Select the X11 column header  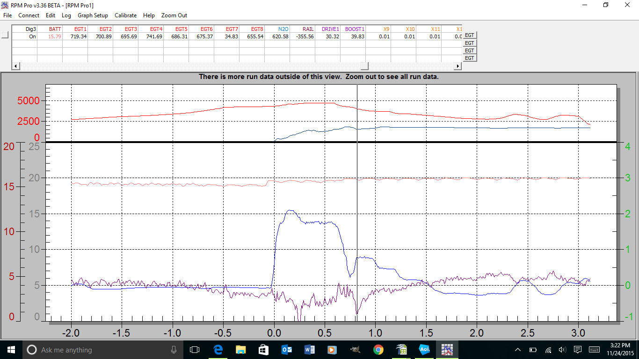tap(436, 29)
